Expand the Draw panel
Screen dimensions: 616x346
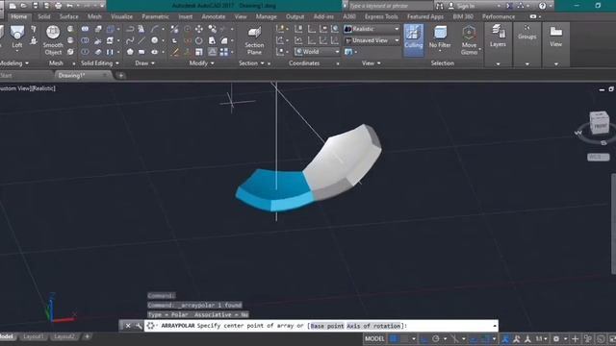point(144,63)
